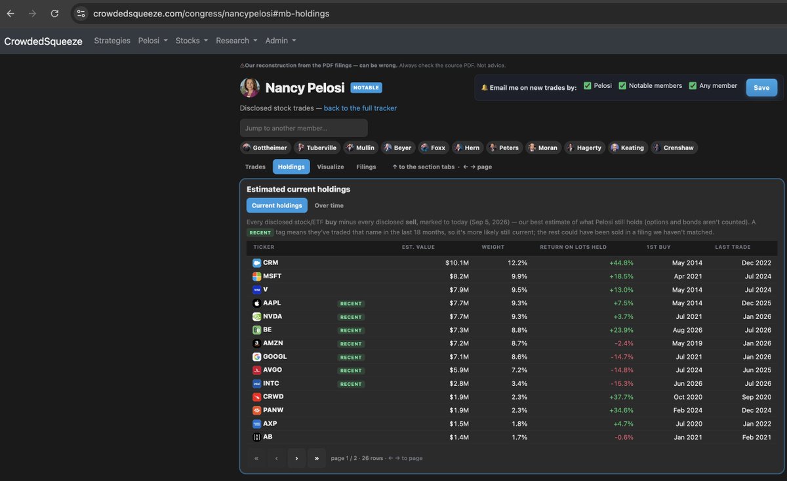787x481 pixels.
Task: Select the CRM Salesforce logo icon
Action: (256, 262)
